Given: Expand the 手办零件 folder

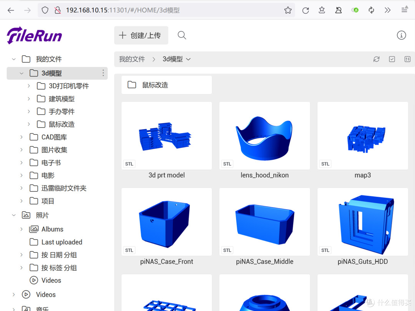Looking at the screenshot, I should (x=29, y=111).
